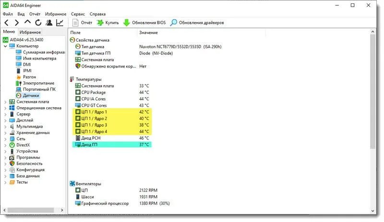Select the Графический процессор fan row
This screenshot has width=384, height=222.
tap(122, 203)
